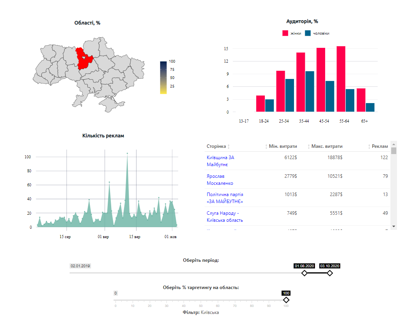
Task: Click the table scrollbar down arrow
Action: [394, 226]
